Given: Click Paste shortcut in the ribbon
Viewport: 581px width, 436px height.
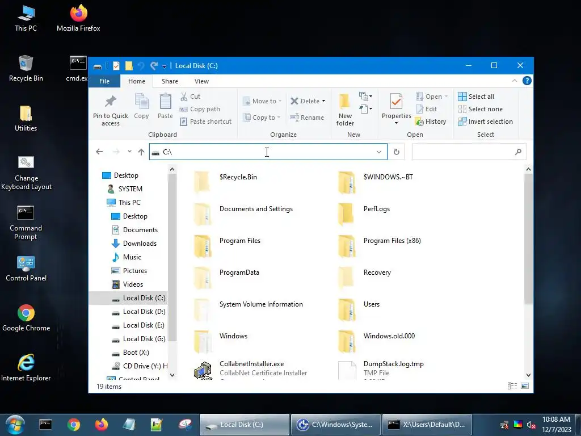Looking at the screenshot, I should pyautogui.click(x=205, y=121).
